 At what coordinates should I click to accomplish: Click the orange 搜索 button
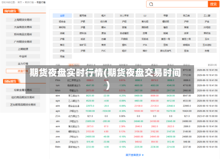213,4
